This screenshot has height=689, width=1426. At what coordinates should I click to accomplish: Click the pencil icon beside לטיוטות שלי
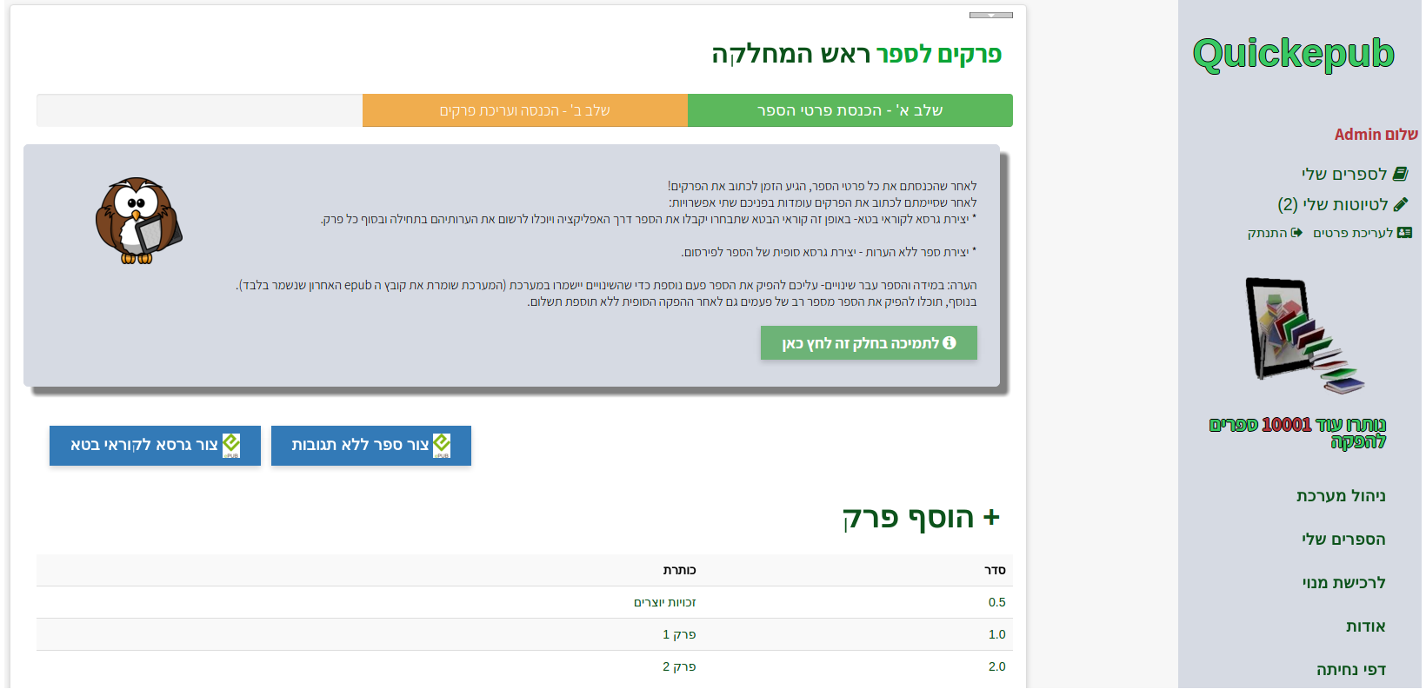[x=1400, y=205]
